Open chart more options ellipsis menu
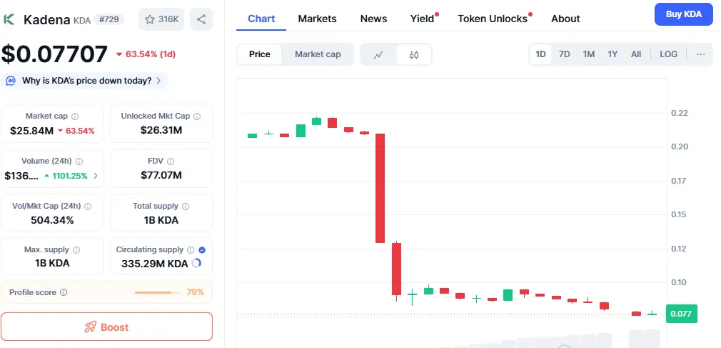Viewport: 721px width, 348px height. (701, 54)
